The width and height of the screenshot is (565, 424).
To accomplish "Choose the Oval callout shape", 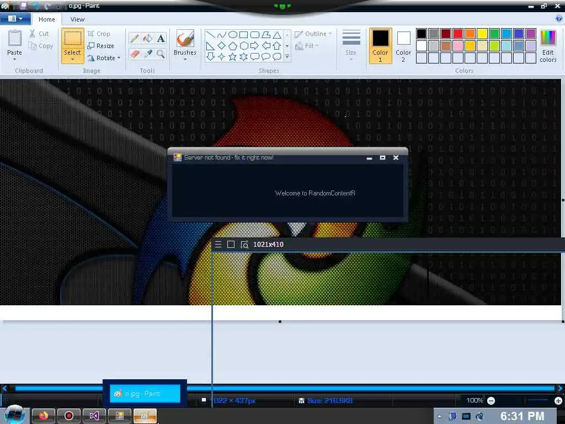I will point(266,57).
